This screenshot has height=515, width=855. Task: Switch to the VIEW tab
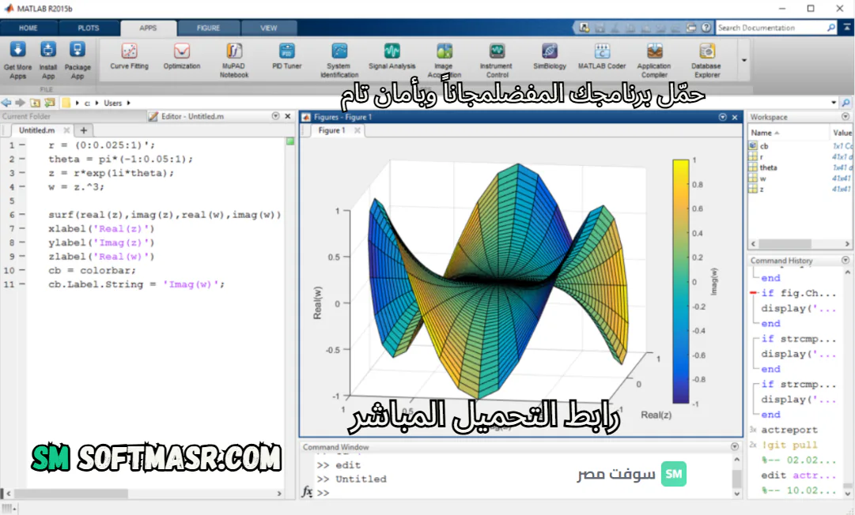tap(268, 28)
